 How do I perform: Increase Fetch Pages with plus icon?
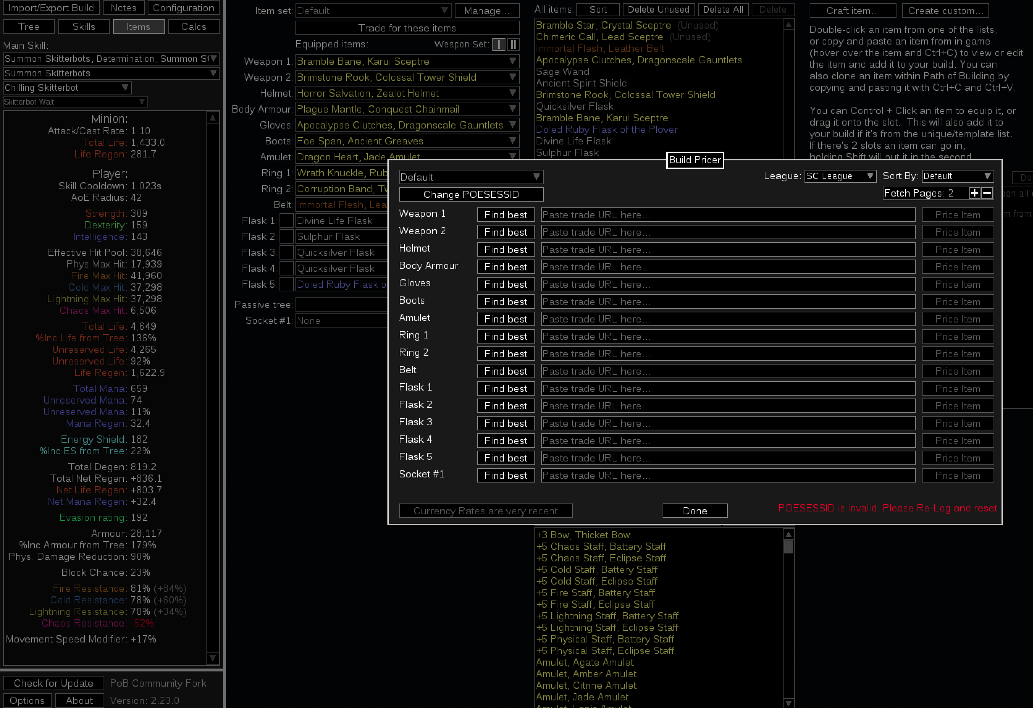974,193
